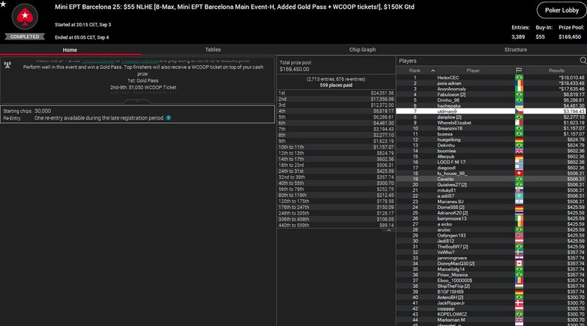This screenshot has width=587, height=326.
Task: Click the Swiss flag beside fu_house_86_
Action: click(519, 174)
